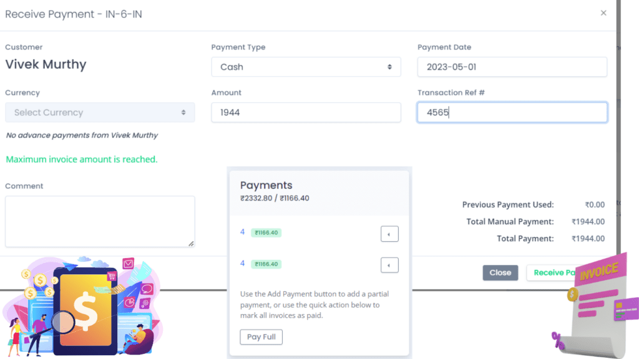The height and width of the screenshot is (359, 639).
Task: Close the Receive Payment dialog with X
Action: (603, 13)
